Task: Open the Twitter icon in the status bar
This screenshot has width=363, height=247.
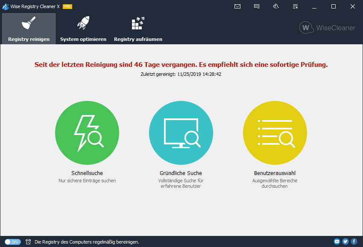Action: point(345,241)
